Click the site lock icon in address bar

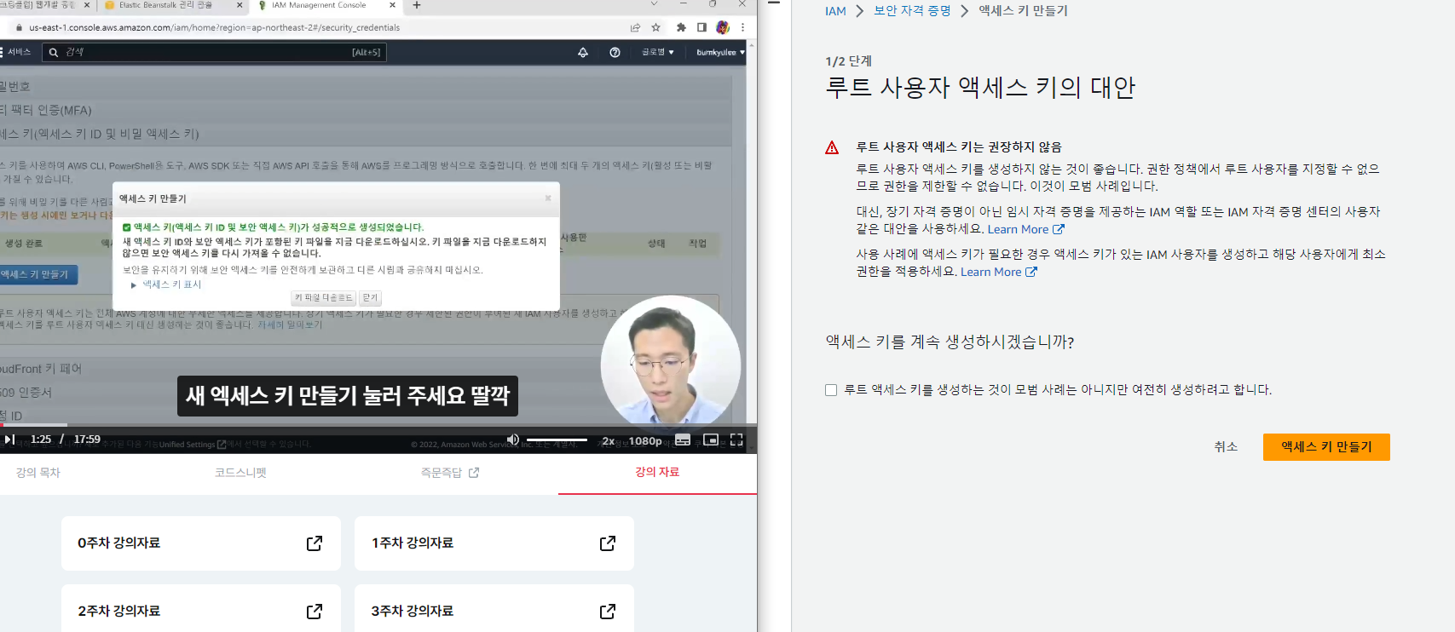pyautogui.click(x=20, y=27)
